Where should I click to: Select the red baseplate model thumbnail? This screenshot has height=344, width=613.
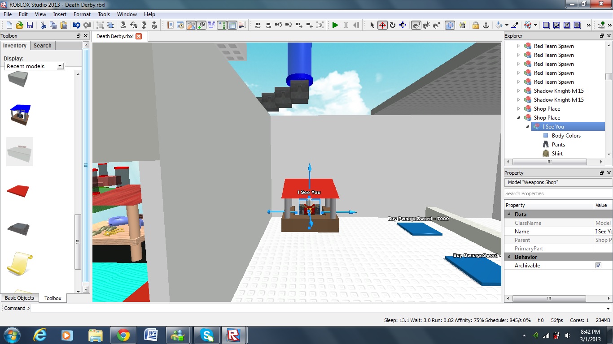[18, 191]
